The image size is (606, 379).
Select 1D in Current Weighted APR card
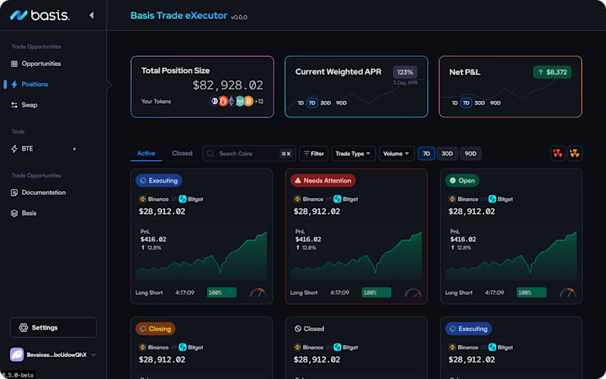click(x=300, y=103)
